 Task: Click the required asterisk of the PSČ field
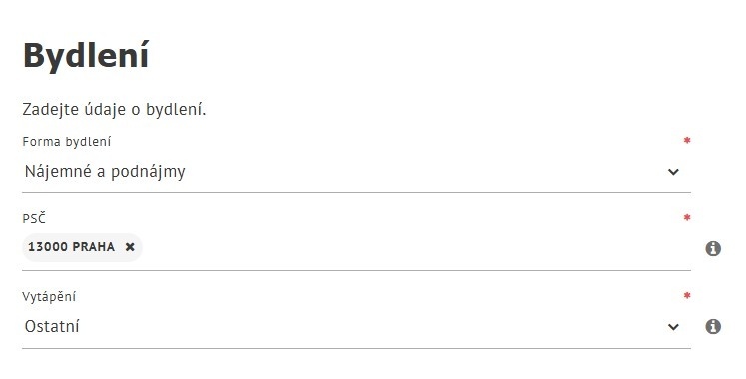(687, 218)
